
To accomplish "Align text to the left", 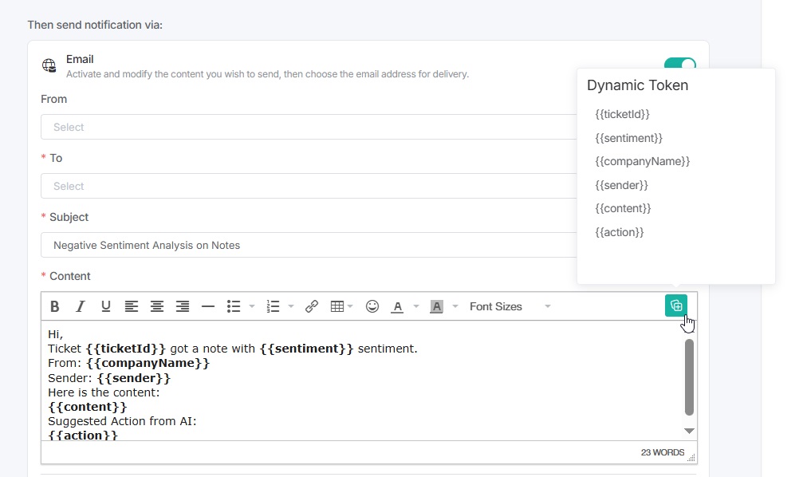I will point(132,306).
